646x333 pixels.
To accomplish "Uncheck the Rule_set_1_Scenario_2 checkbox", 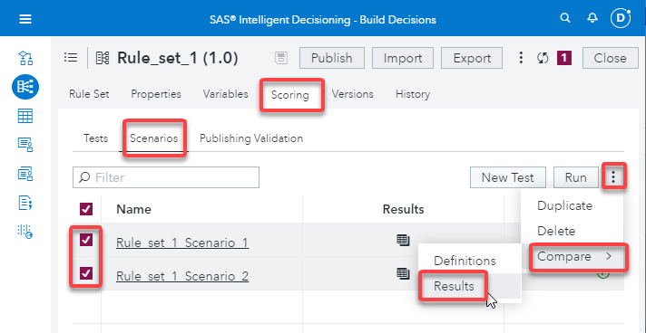I will point(86,273).
